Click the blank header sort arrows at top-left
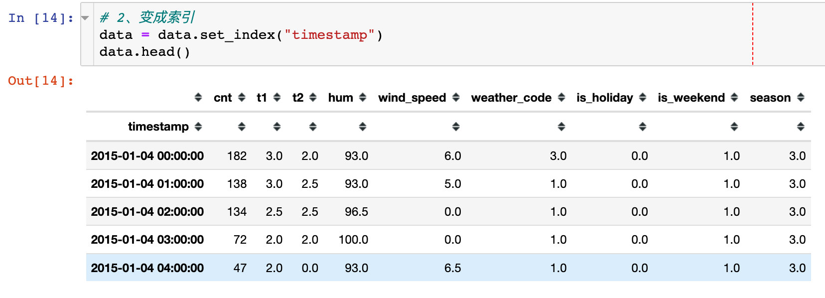Image resolution: width=825 pixels, height=298 pixels. pos(198,98)
